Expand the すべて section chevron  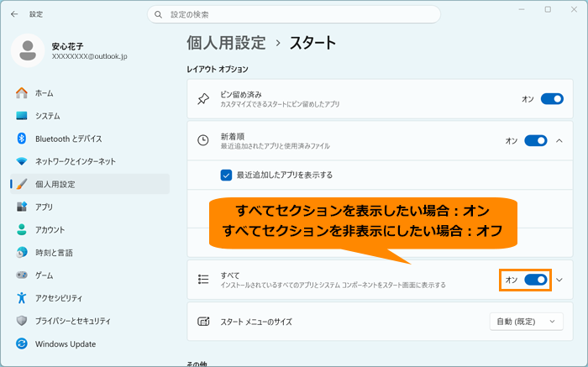[559, 280]
